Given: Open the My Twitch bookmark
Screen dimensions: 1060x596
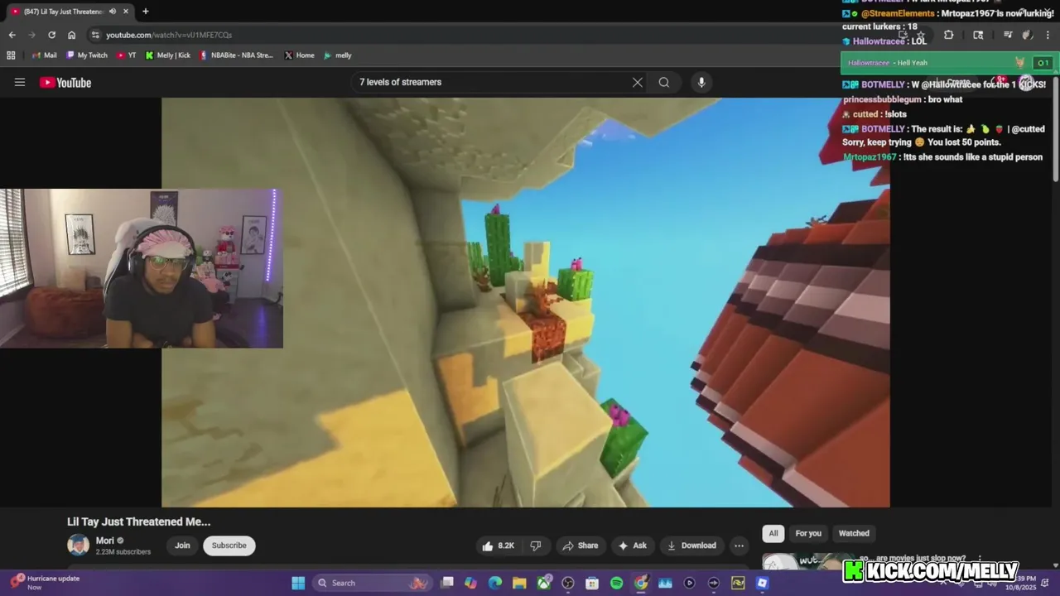Looking at the screenshot, I should [x=87, y=55].
